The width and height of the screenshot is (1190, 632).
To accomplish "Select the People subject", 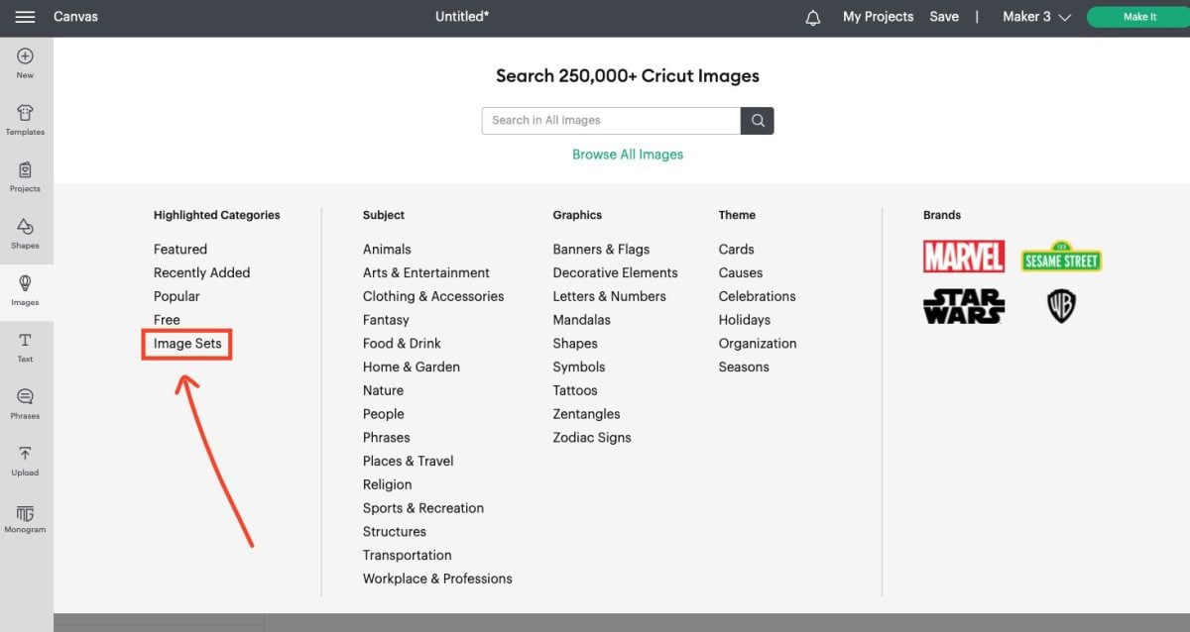I will tap(384, 414).
